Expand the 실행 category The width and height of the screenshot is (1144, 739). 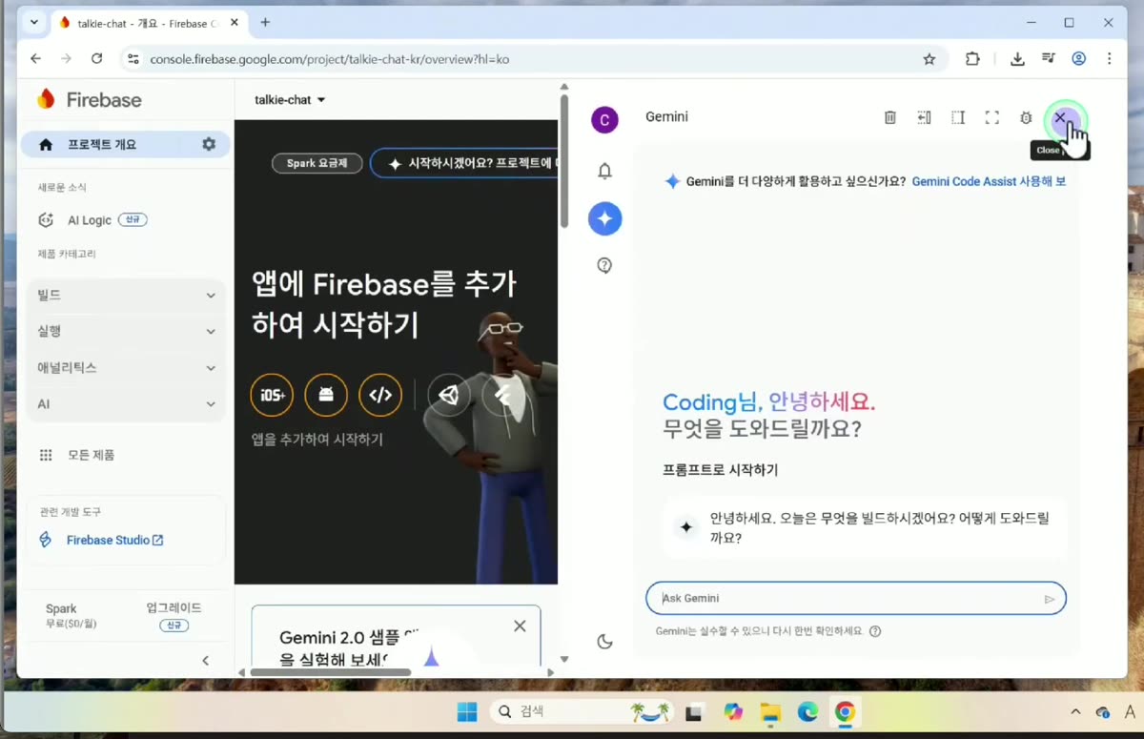[x=127, y=332]
